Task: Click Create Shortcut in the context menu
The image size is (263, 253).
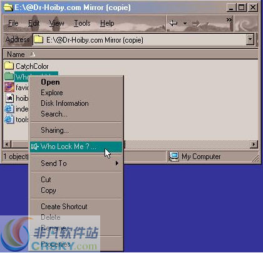Action: 64,207
